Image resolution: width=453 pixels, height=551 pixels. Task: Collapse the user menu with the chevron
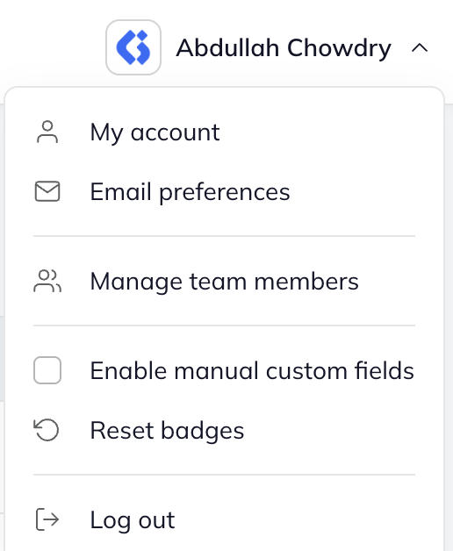pyautogui.click(x=420, y=47)
